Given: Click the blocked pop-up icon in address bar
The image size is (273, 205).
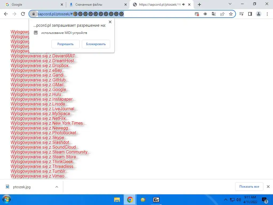Looking at the screenshot, I should click(x=197, y=14).
